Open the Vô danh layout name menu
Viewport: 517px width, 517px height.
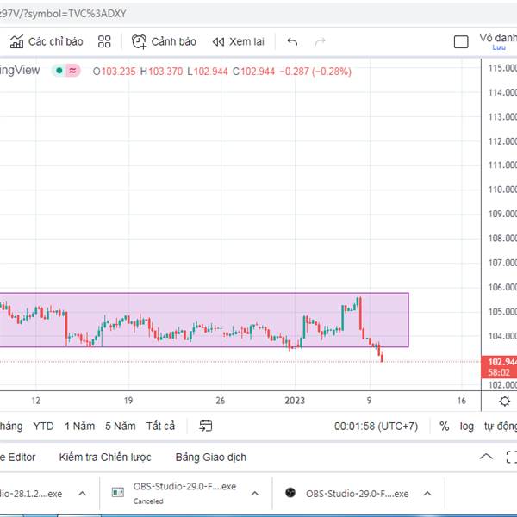(x=498, y=38)
